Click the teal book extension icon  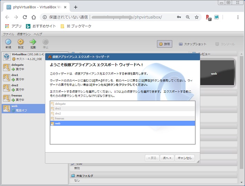point(217,17)
